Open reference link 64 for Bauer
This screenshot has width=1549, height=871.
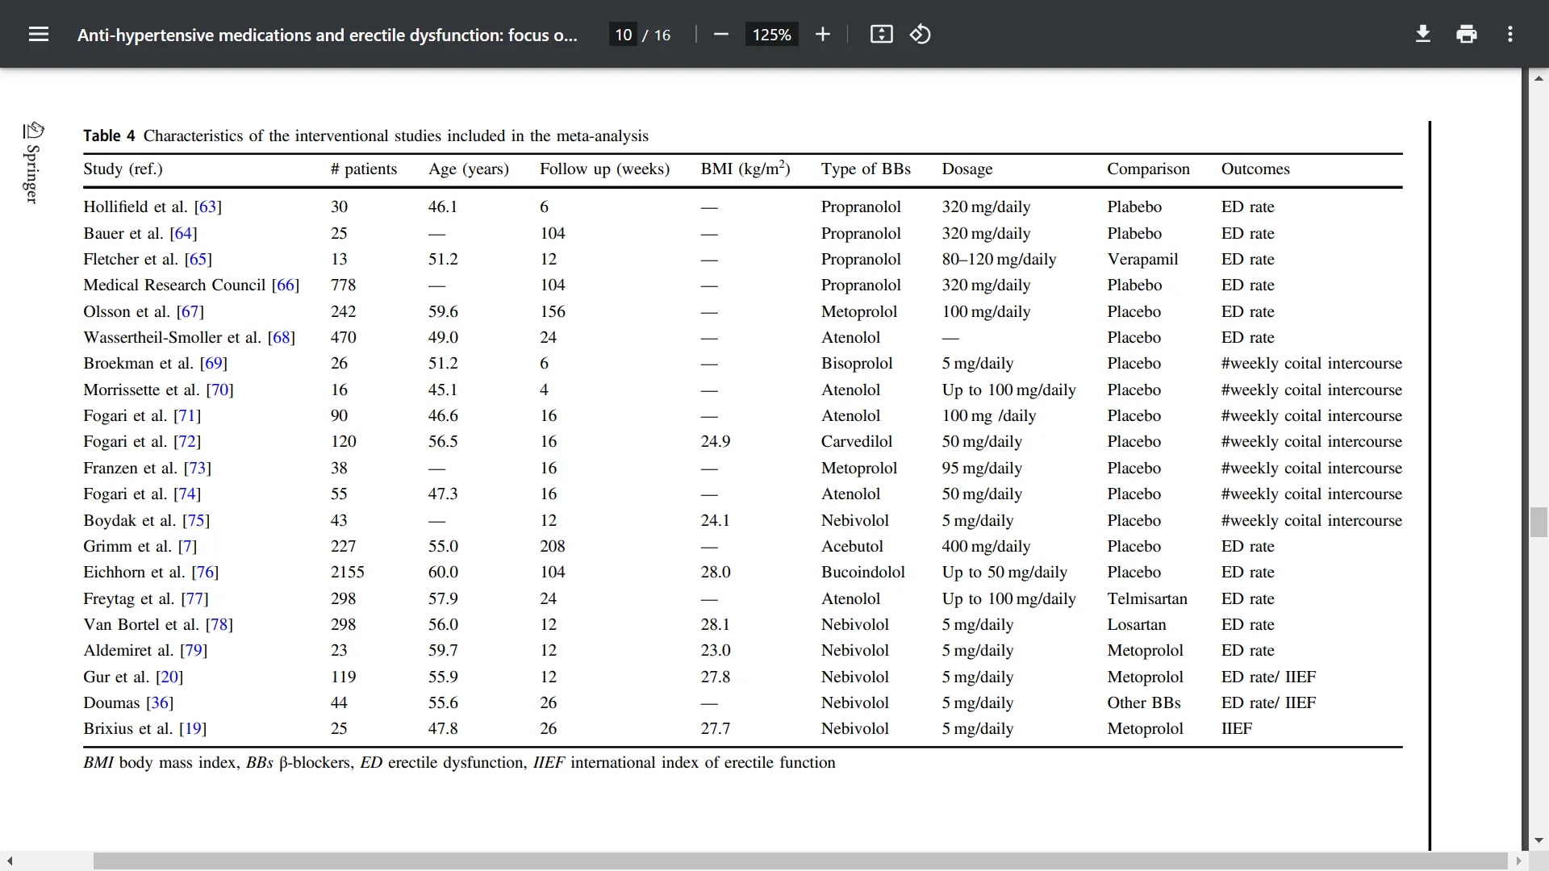[x=183, y=233]
